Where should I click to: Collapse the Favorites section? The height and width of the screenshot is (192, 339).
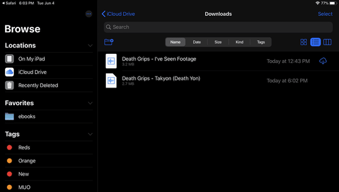90,103
